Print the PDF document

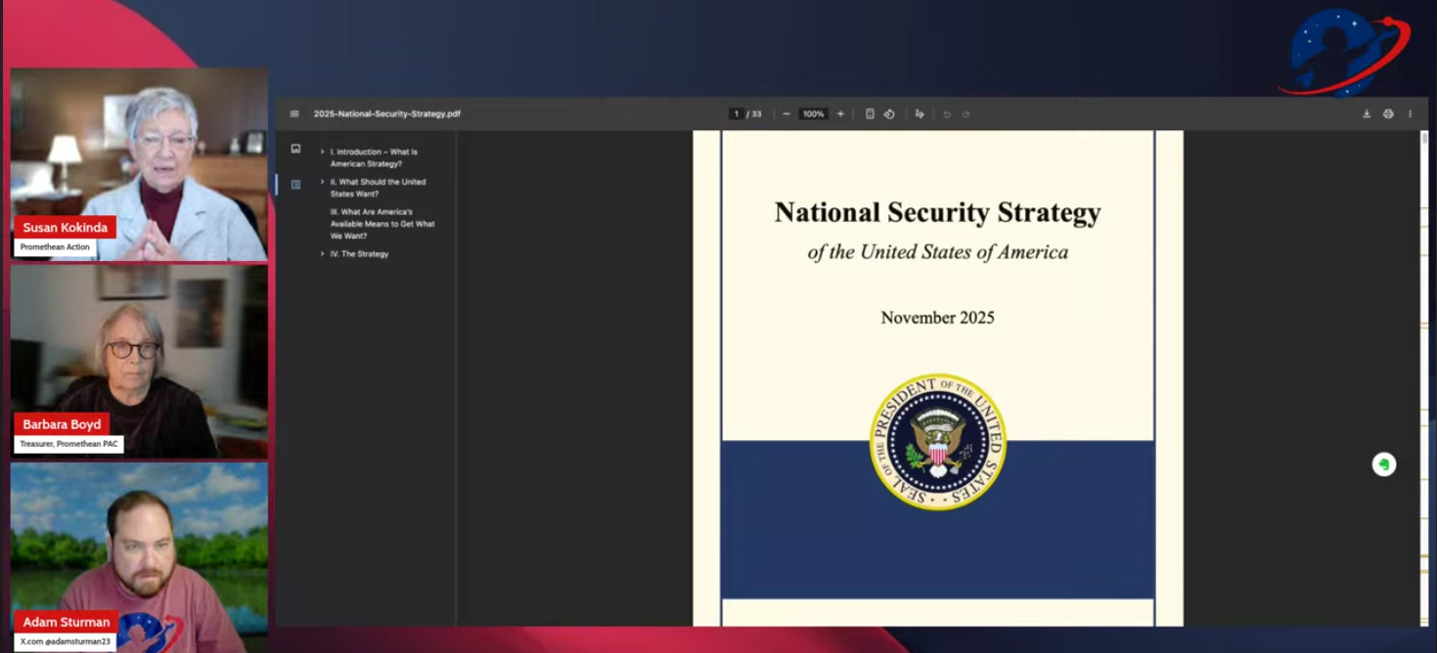point(1388,113)
